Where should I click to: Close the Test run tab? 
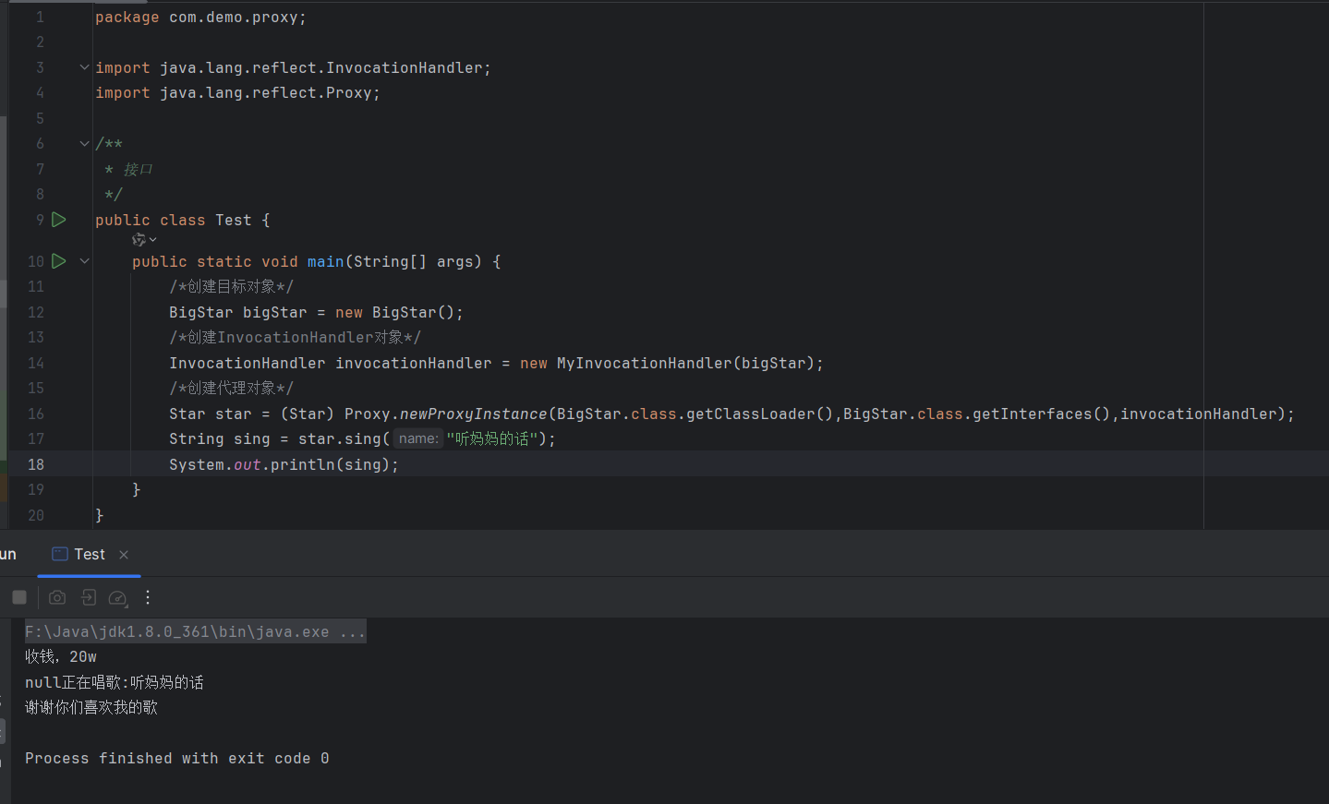coord(124,555)
